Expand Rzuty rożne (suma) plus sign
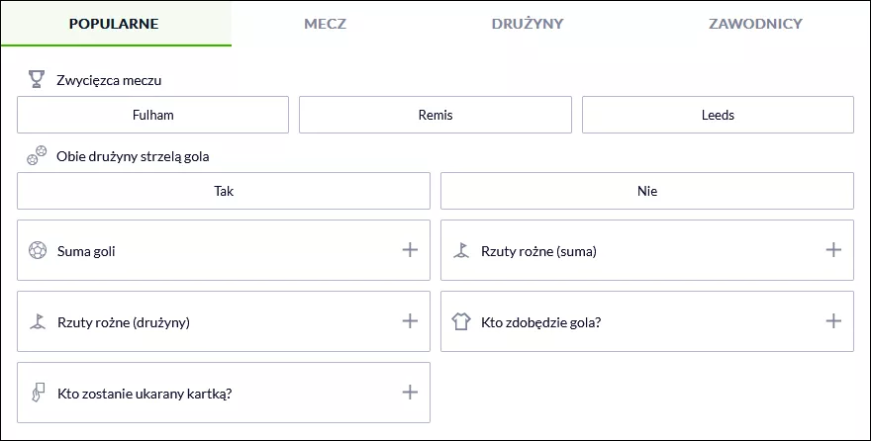 tap(833, 250)
